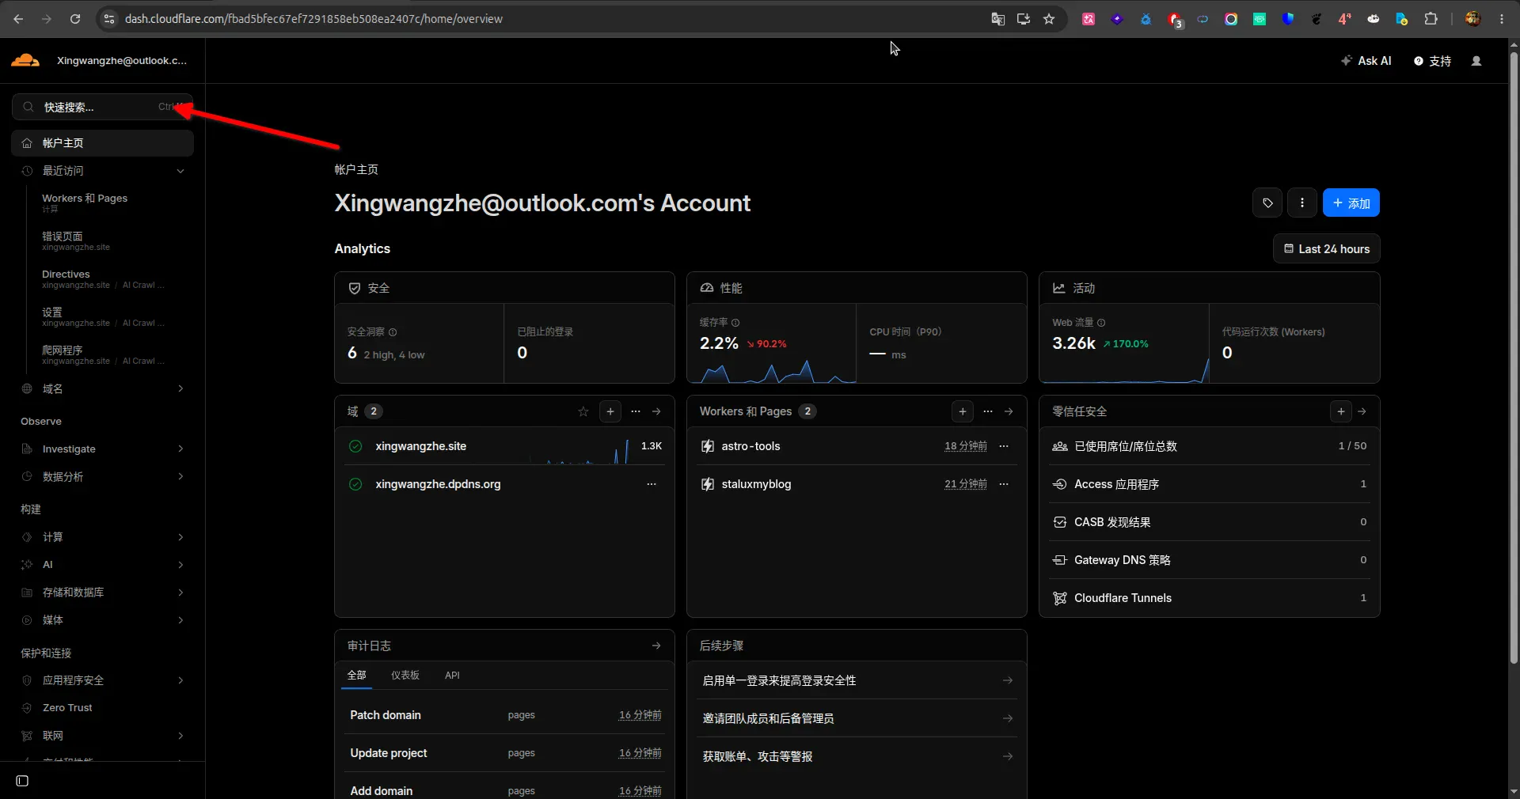Open the Directives recent sidebar entry
1520x799 pixels.
tap(103, 278)
